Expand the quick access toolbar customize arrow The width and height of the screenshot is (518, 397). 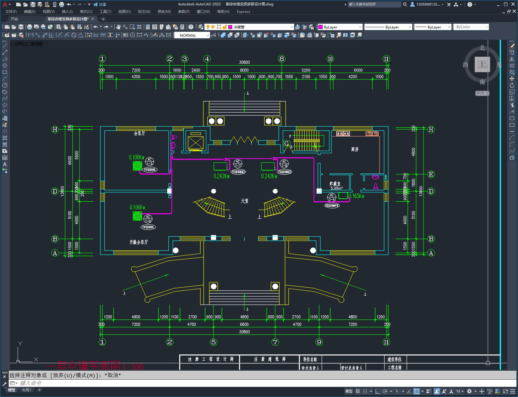click(x=89, y=4)
